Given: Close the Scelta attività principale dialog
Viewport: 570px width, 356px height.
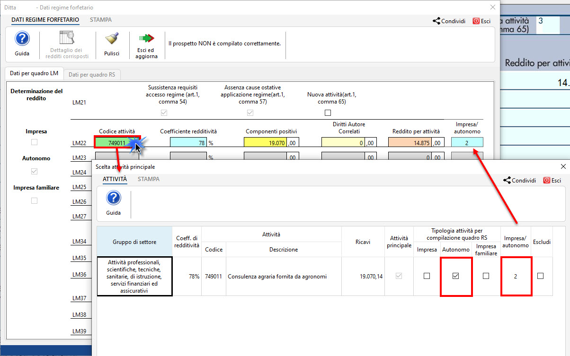Looking at the screenshot, I should click(563, 166).
